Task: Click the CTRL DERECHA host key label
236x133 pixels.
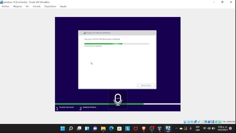Action: click(x=228, y=122)
